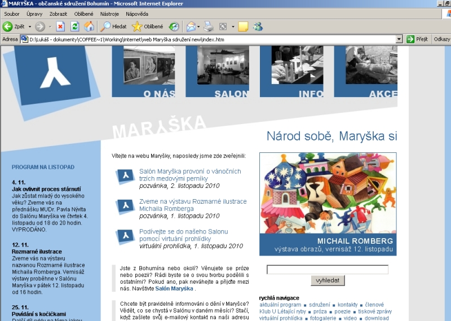This screenshot has width=451, height=321.
Task: Open próza quick navigation link
Action: point(320,311)
